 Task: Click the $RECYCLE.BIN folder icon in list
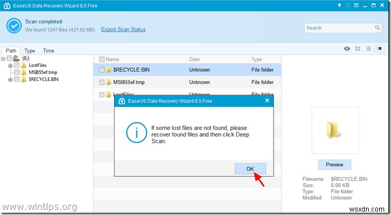tap(108, 69)
